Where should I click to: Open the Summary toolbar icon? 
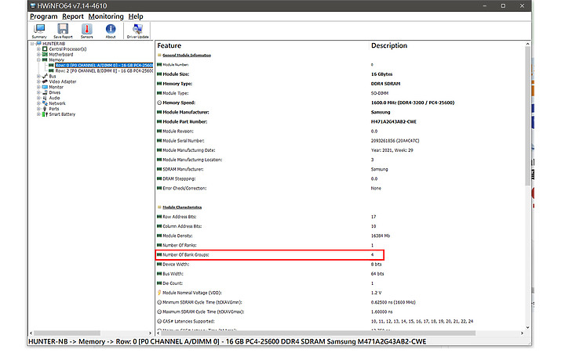[x=39, y=31]
